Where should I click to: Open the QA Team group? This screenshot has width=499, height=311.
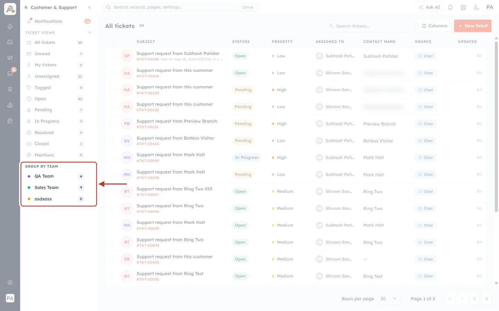pos(55,176)
